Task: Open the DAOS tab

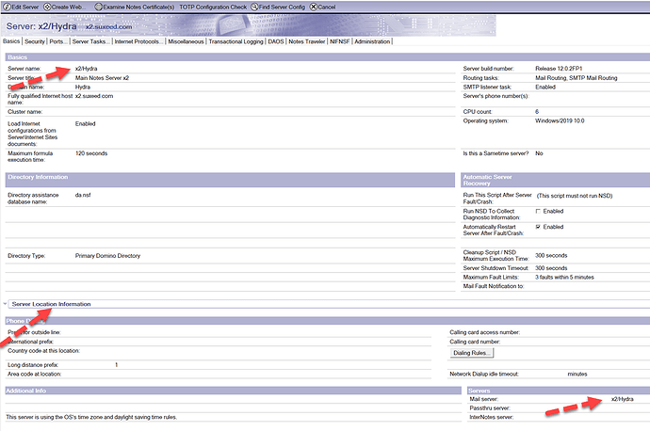Action: tap(276, 41)
